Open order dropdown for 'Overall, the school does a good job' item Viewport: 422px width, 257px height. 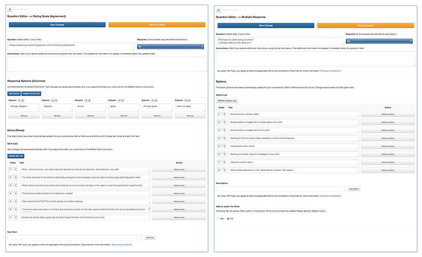pos(13,217)
